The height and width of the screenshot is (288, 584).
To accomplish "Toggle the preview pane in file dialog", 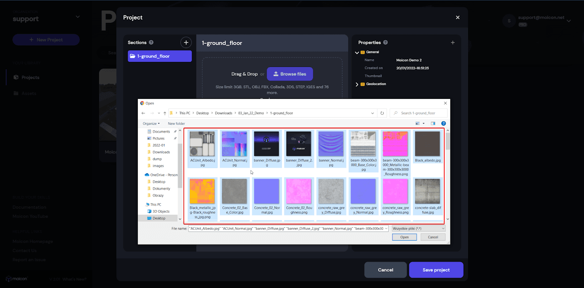I will tap(433, 123).
